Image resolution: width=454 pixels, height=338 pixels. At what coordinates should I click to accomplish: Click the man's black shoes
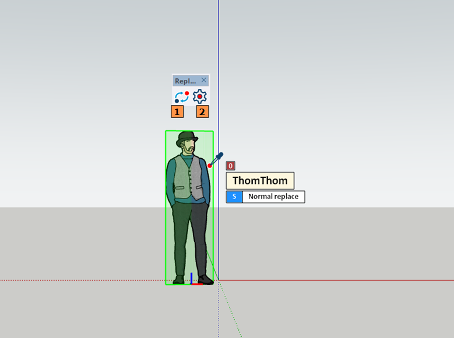[205, 280]
